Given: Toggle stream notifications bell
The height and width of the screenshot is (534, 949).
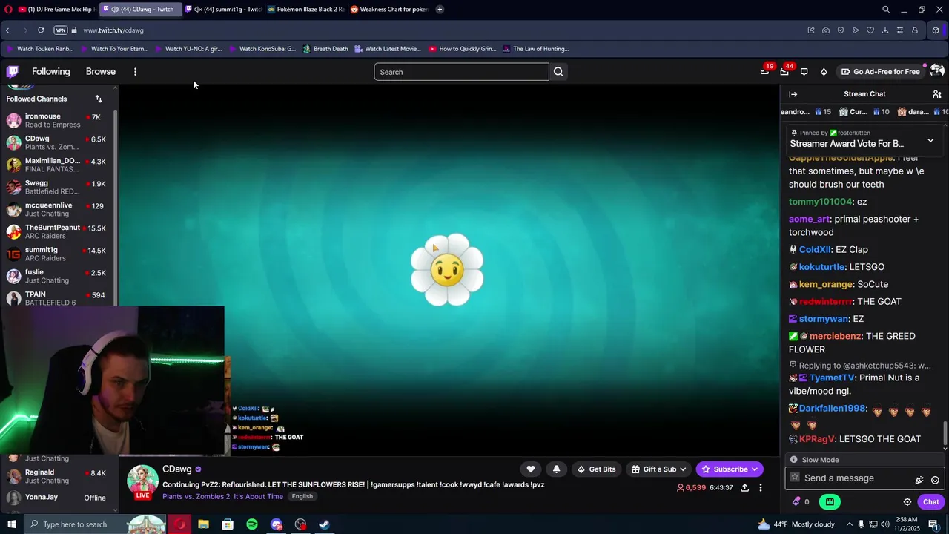Looking at the screenshot, I should click(x=556, y=469).
